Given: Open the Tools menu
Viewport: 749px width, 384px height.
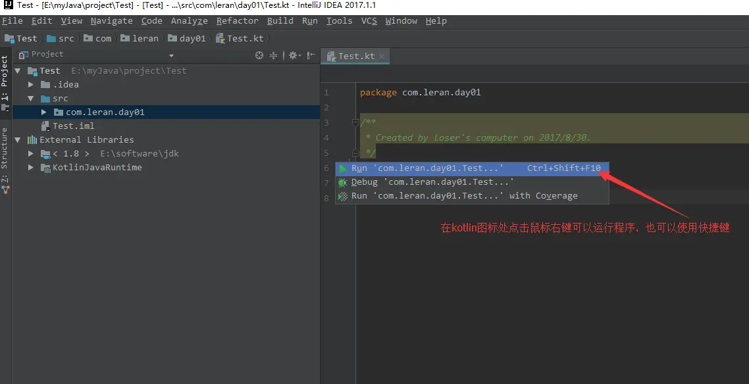Looking at the screenshot, I should [x=339, y=20].
